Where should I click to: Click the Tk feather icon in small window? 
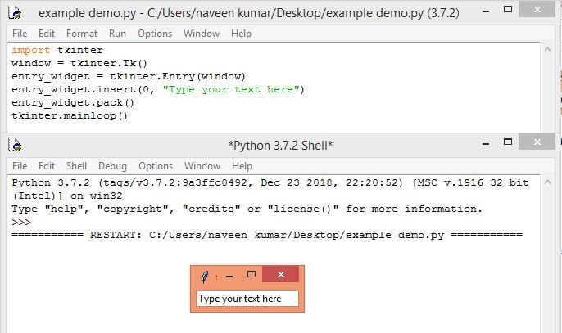click(x=204, y=277)
